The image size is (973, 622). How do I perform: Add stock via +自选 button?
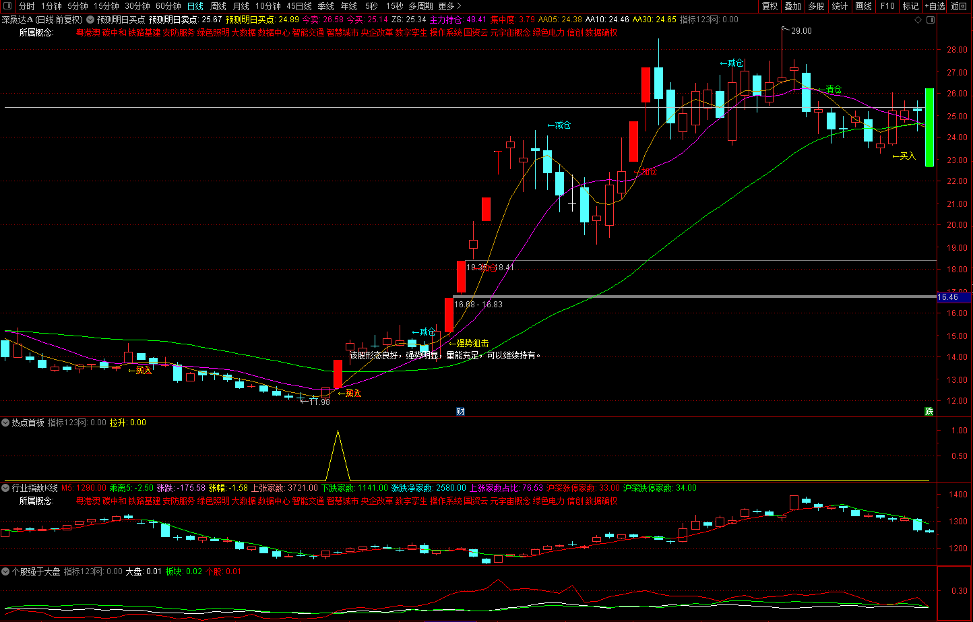coord(934,6)
